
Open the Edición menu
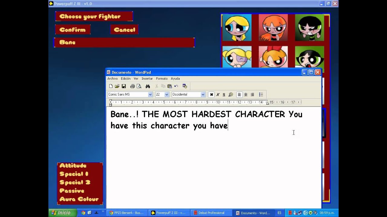pos(126,79)
